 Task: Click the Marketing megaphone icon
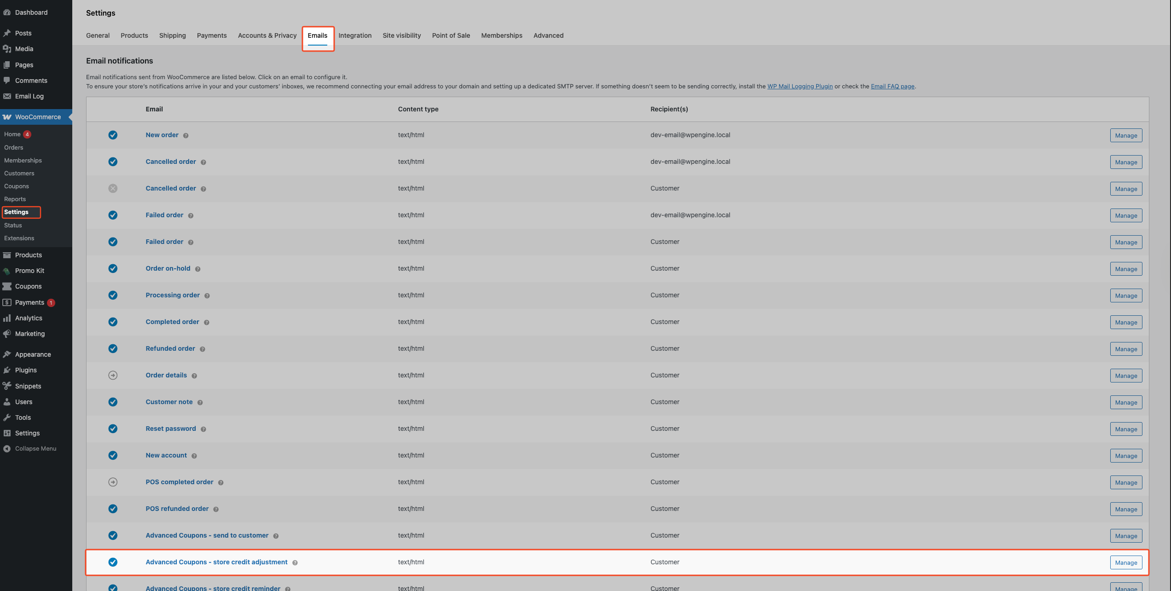[x=7, y=334]
